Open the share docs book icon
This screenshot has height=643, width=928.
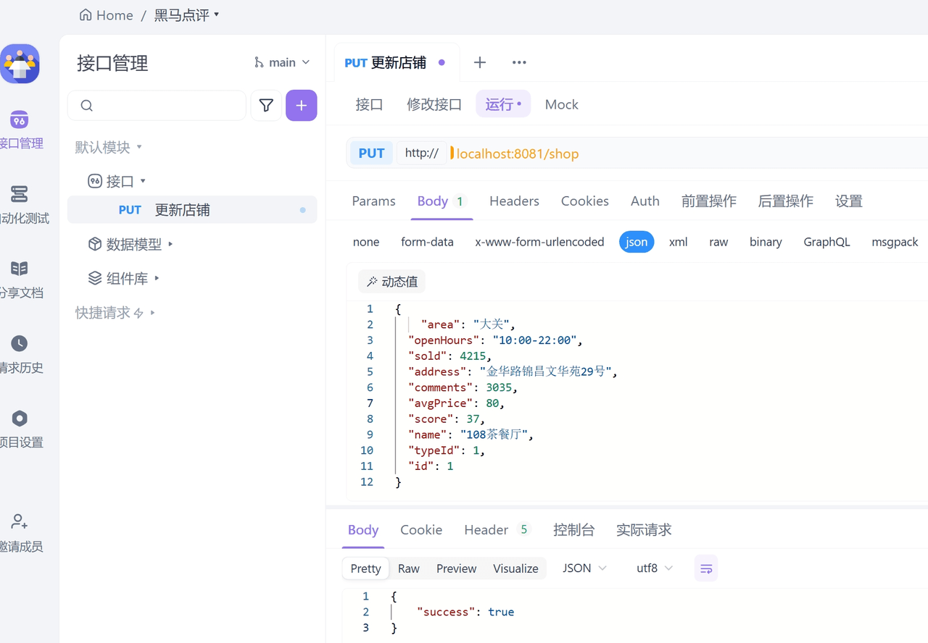(20, 269)
